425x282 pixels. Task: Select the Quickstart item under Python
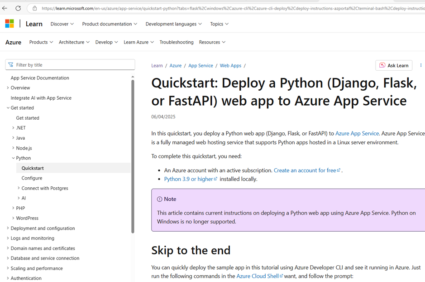point(73,168)
